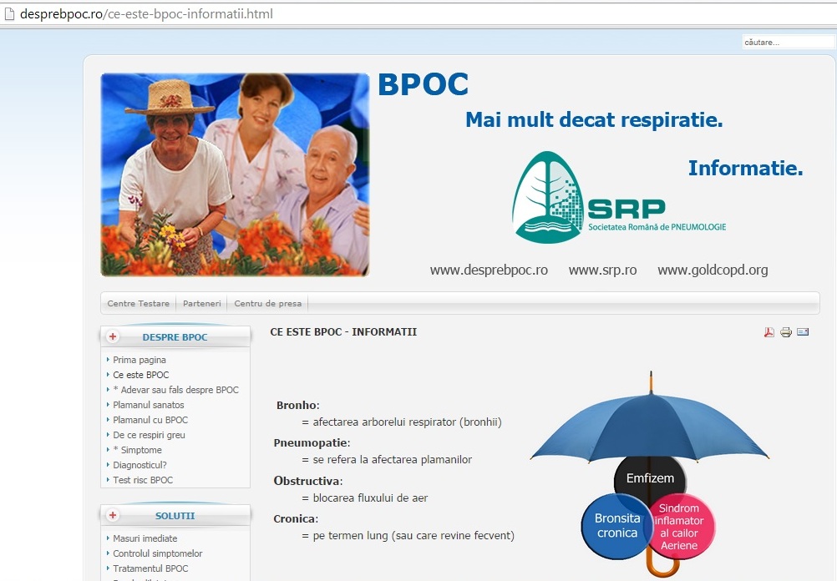Click the search input field

click(787, 42)
